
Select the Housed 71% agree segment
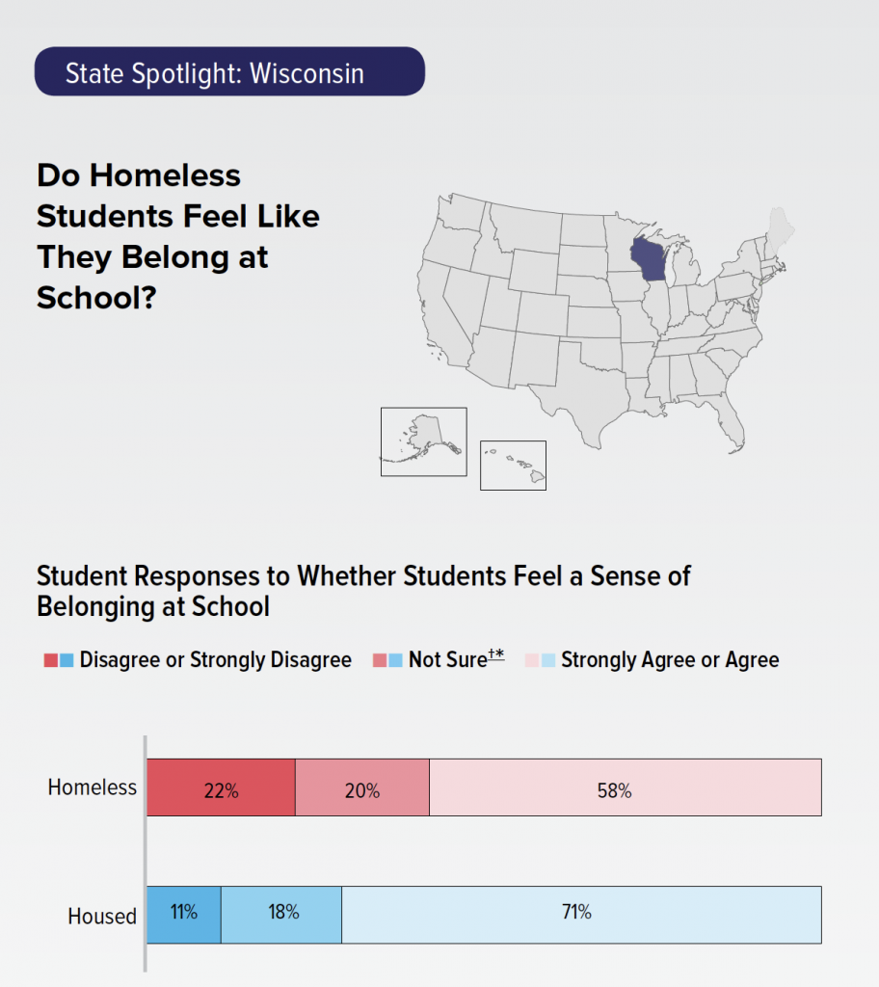(x=581, y=914)
